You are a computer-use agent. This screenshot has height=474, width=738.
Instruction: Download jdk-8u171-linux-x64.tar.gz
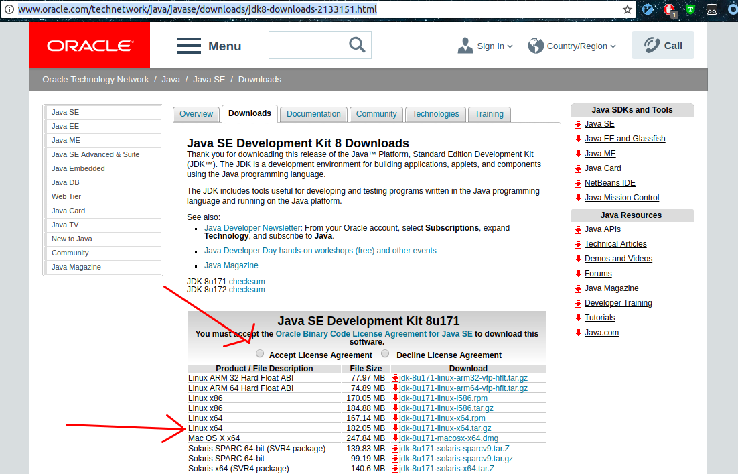click(445, 428)
